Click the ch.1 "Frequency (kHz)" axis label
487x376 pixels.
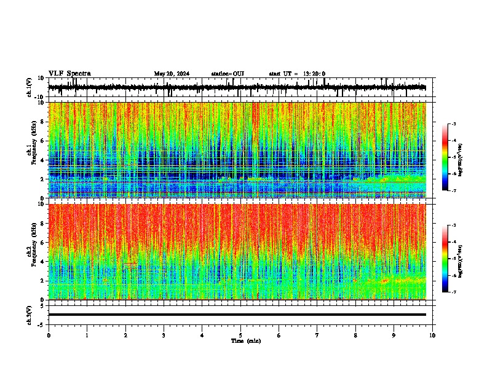click(x=34, y=143)
